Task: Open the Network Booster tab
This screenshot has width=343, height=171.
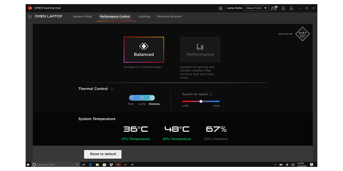Action: pos(169,17)
